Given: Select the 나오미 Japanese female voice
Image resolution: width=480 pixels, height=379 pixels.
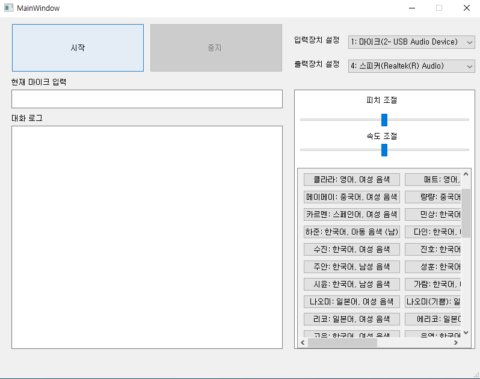Looking at the screenshot, I should (x=351, y=301).
